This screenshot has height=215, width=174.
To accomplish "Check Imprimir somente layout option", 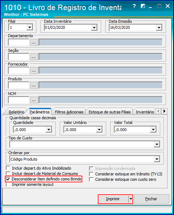I will point(8,184).
